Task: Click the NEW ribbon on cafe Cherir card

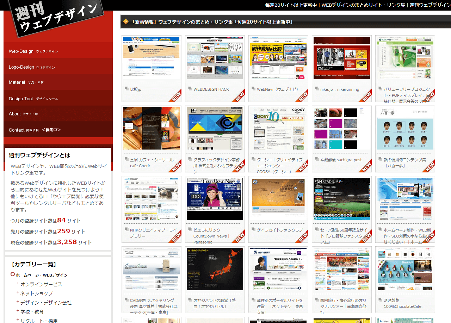Action: click(x=175, y=166)
